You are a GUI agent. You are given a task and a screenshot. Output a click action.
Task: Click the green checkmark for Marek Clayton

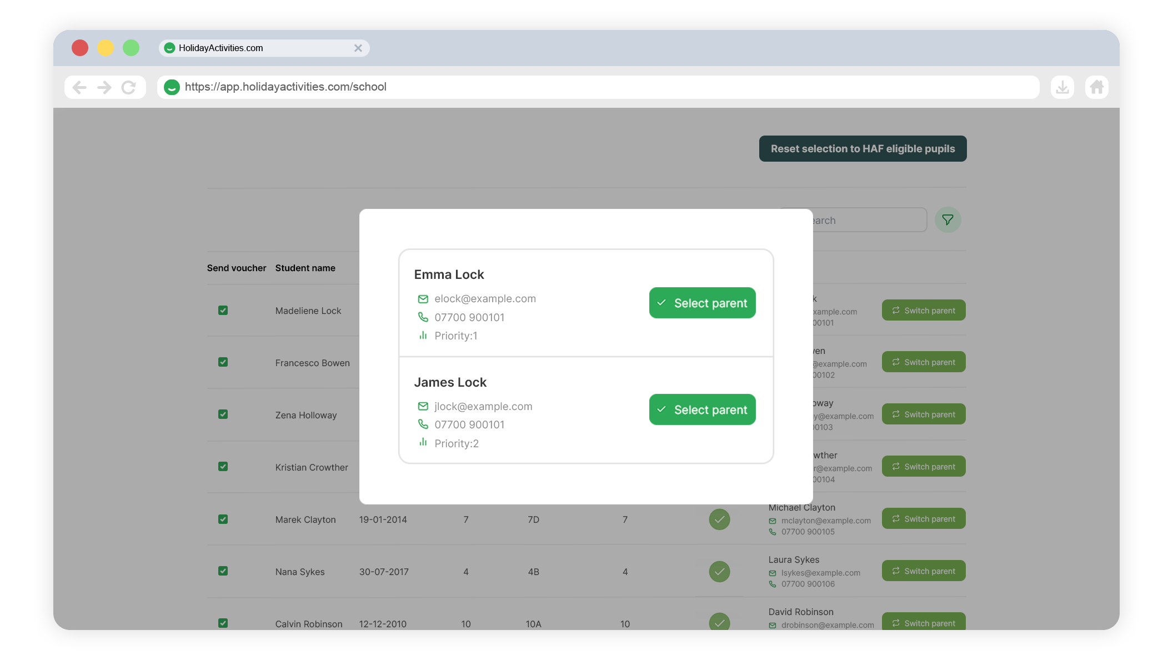click(719, 519)
